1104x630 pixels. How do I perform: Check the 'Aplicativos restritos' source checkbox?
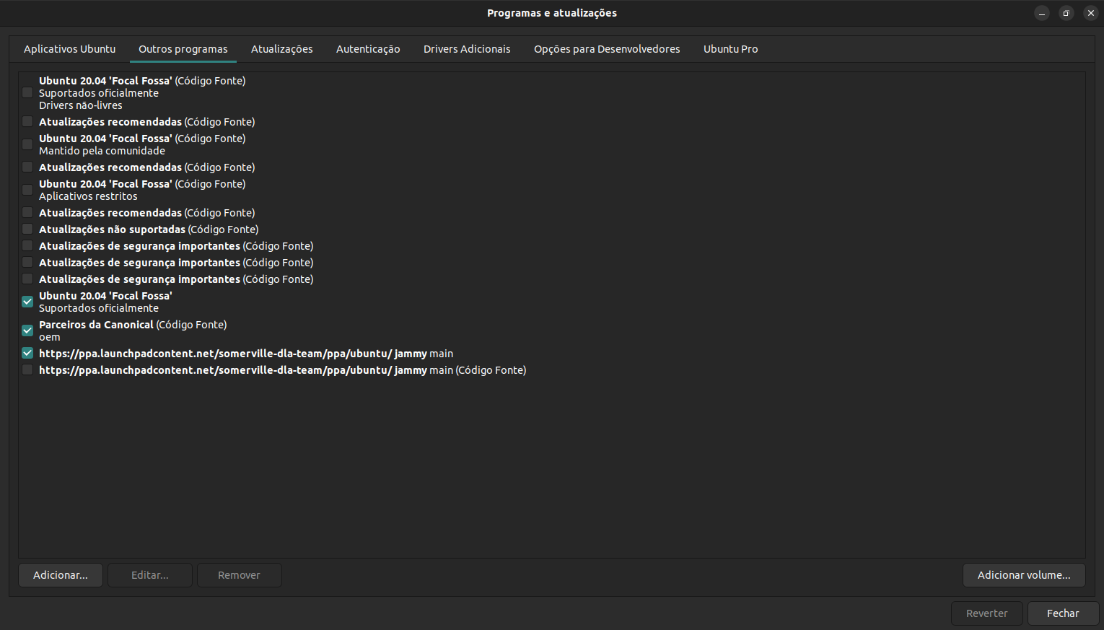tap(27, 190)
